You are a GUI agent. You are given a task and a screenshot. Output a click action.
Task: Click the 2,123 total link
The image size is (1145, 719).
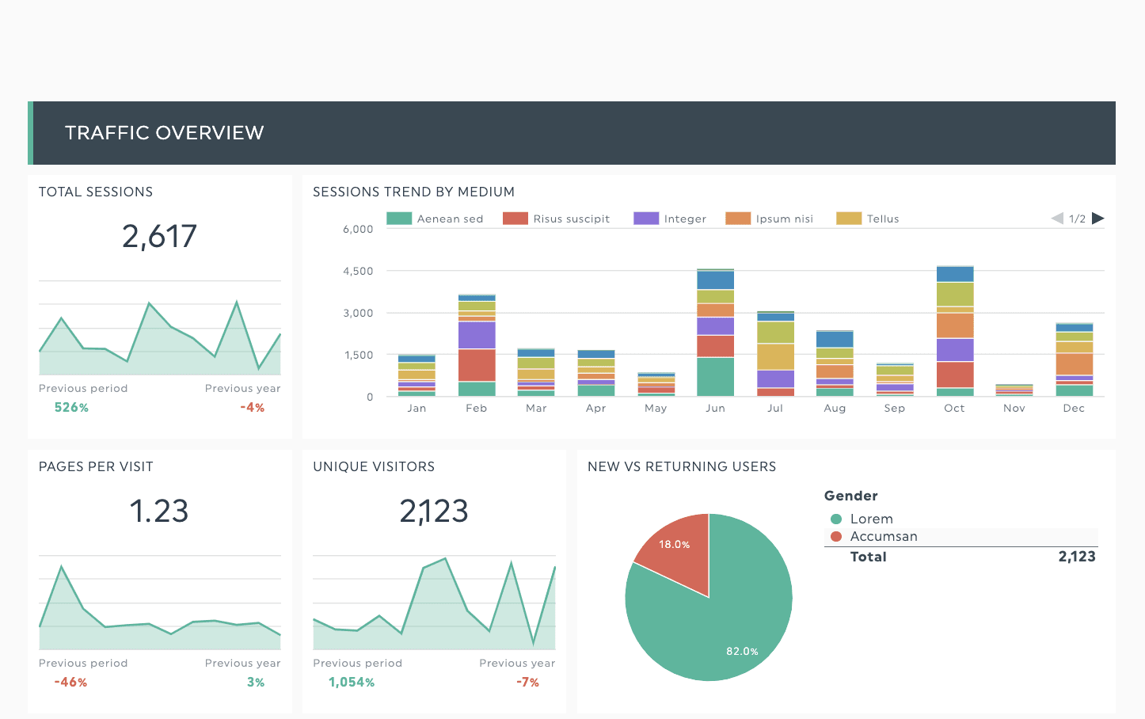[x=1077, y=557]
